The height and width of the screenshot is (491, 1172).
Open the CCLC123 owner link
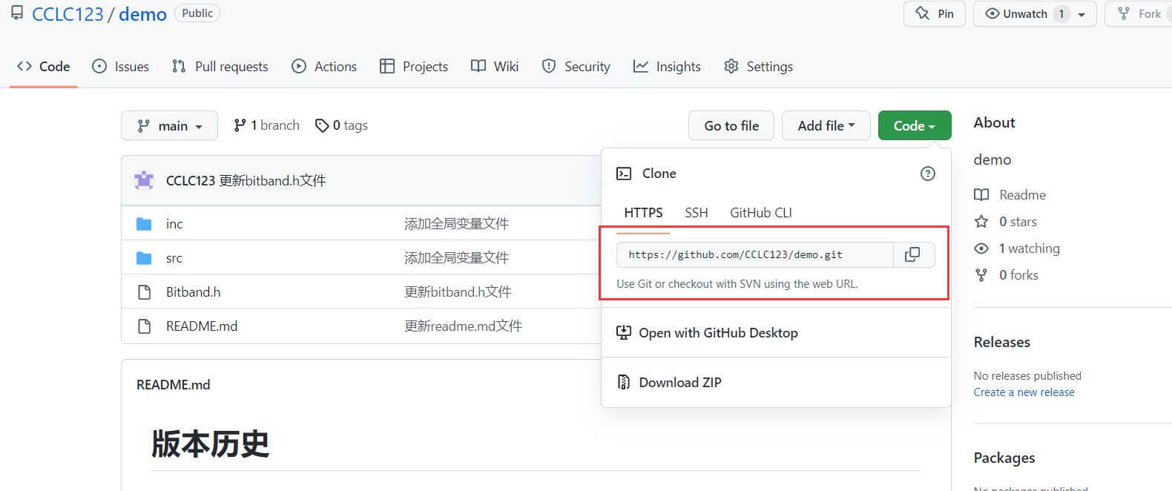point(68,14)
